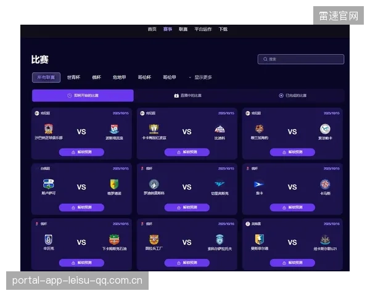This screenshot has width=370, height=296.
Task: Unlock prediction for 沙巴纳足球俱乐部 match
Action: pos(81,152)
